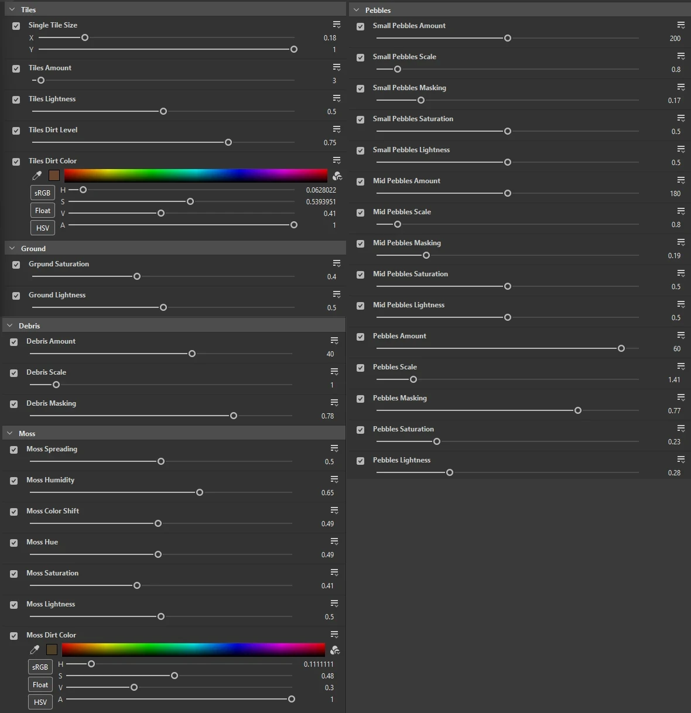Open preset menu icon for Mid Pebbles Amount
The height and width of the screenshot is (713, 691).
pos(681,180)
